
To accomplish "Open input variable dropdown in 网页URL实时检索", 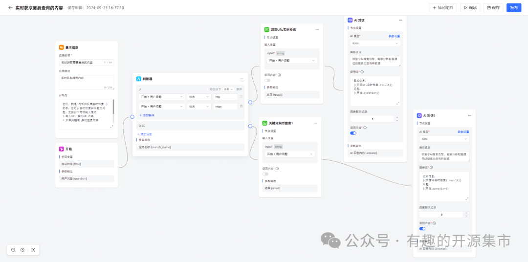I will [x=292, y=61].
